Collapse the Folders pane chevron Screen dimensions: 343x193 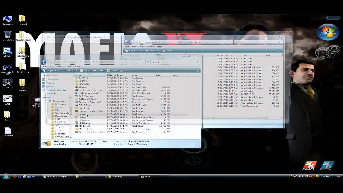tap(70, 98)
